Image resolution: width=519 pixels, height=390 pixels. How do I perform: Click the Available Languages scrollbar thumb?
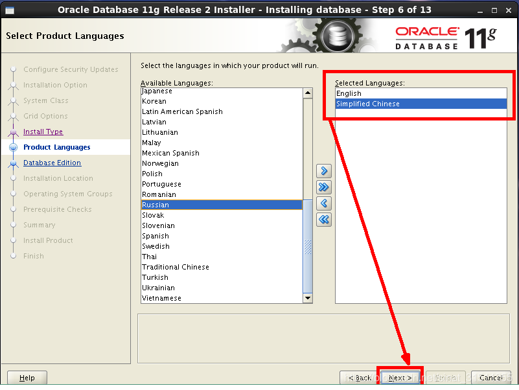(x=308, y=246)
